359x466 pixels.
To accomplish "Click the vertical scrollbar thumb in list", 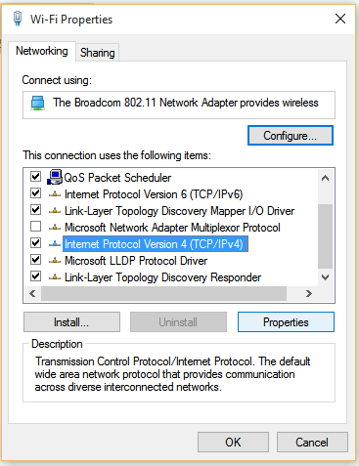I will tap(325, 236).
